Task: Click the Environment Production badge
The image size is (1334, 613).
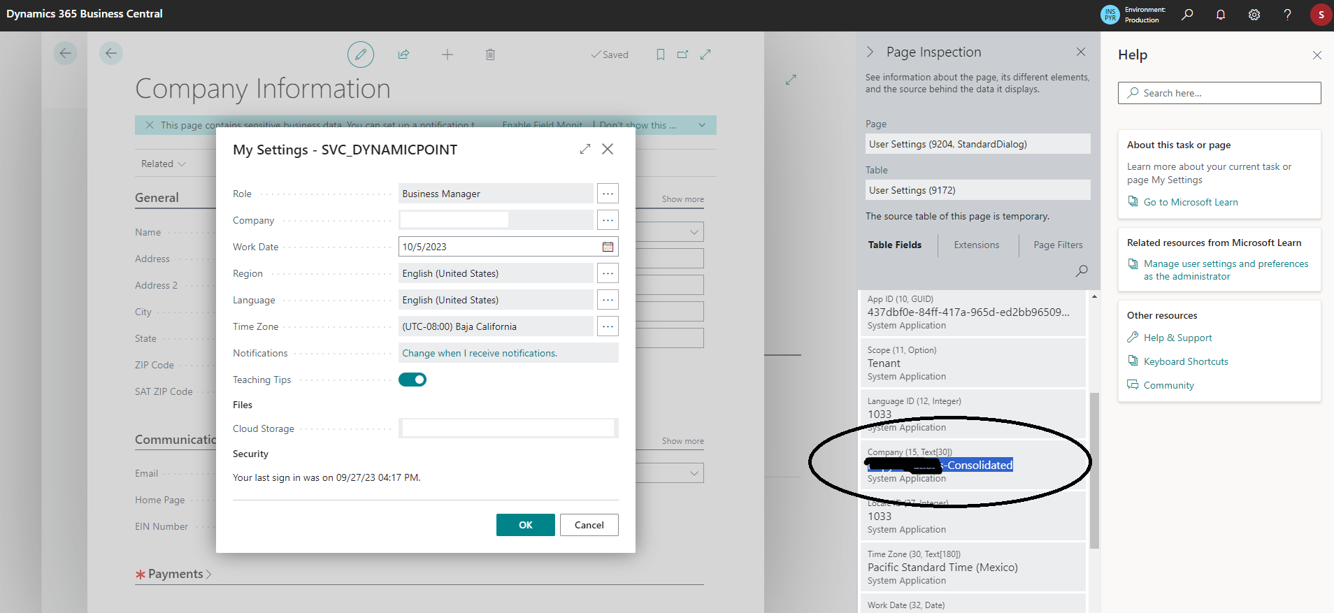Action: click(1133, 14)
